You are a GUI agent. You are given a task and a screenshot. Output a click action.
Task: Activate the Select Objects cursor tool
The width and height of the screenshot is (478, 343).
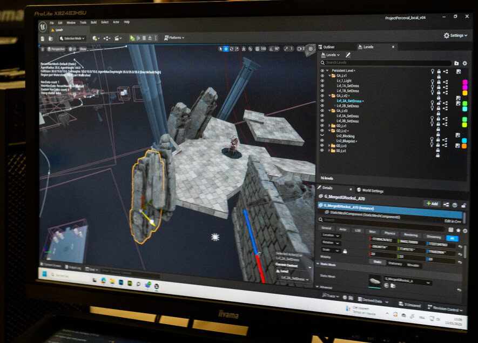pos(221,49)
